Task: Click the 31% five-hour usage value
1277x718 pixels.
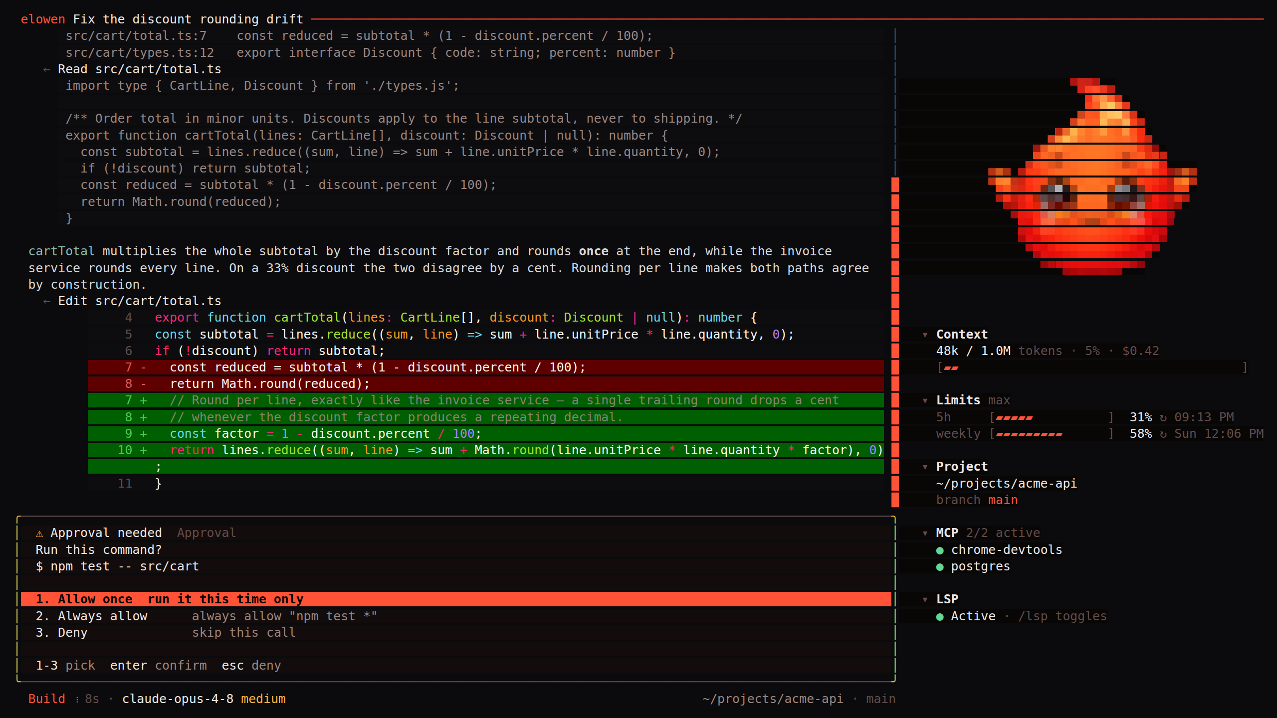Action: [1141, 417]
